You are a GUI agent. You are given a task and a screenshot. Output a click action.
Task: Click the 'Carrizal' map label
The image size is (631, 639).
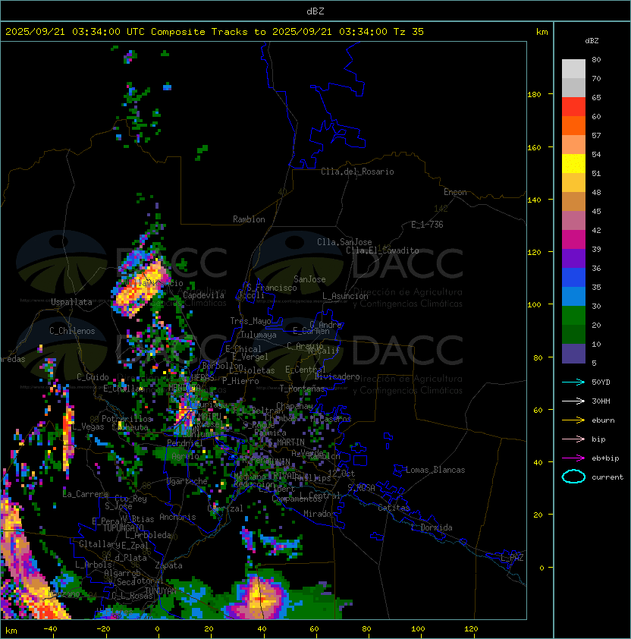pos(225,508)
